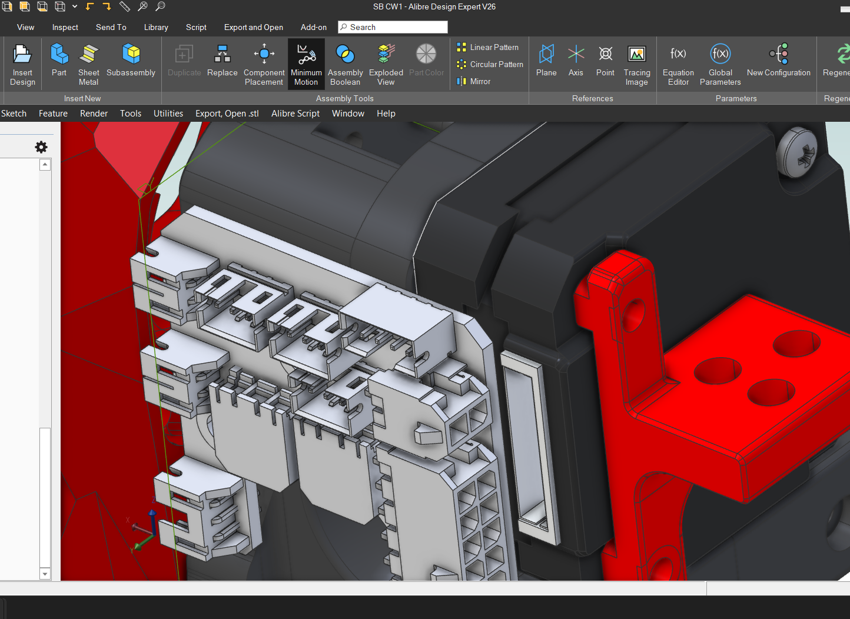Click Circular Pattern

pos(490,64)
